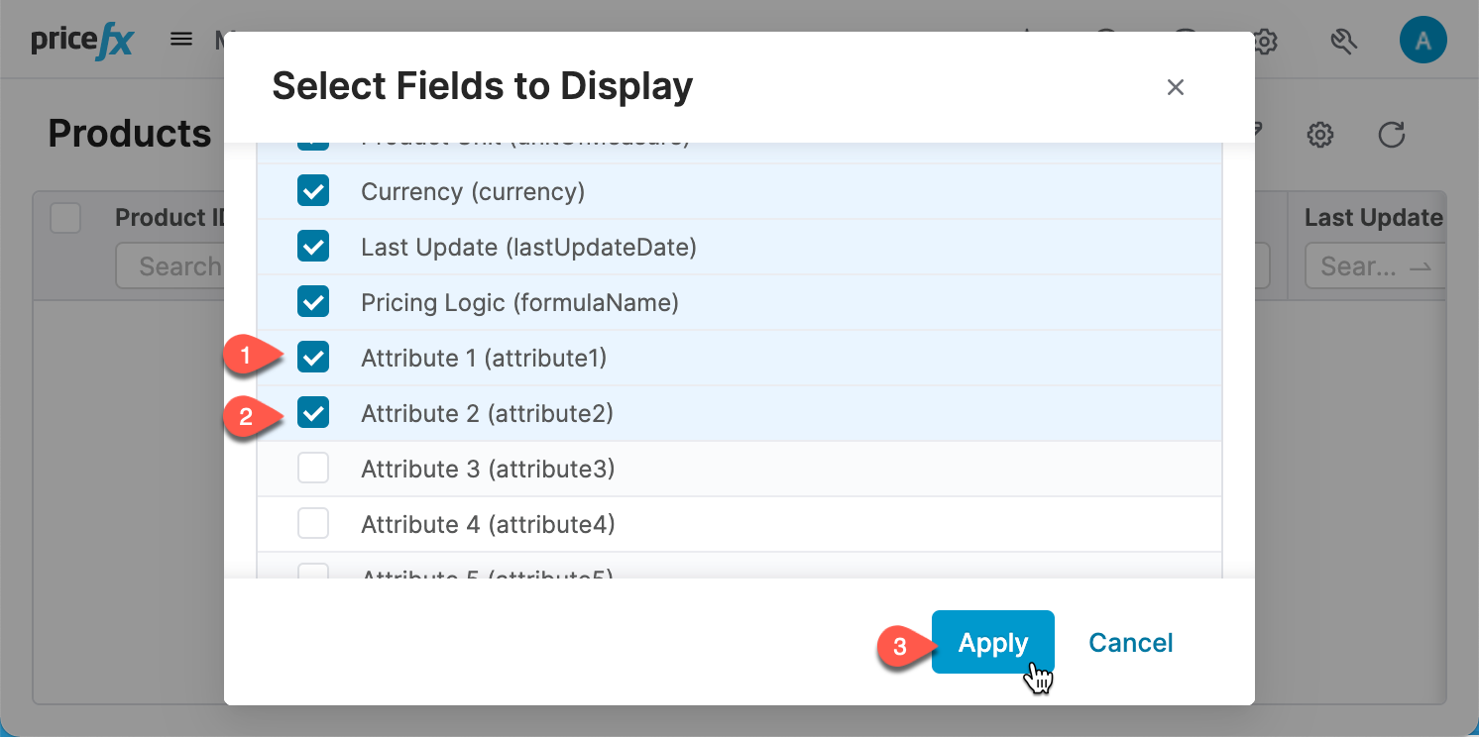Viewport: 1479px width, 737px height.
Task: Cancel the field selection dialog
Action: tap(1130, 642)
